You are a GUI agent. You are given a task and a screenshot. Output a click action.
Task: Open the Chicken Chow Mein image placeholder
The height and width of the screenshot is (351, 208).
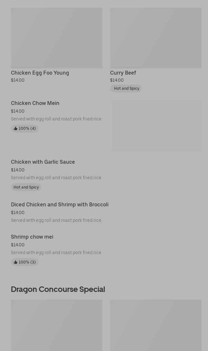tap(157, 126)
